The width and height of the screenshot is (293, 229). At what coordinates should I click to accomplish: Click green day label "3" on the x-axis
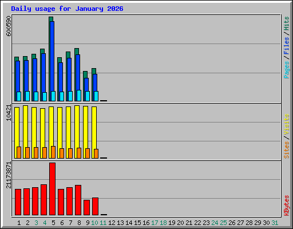pyautogui.click(x=36, y=223)
